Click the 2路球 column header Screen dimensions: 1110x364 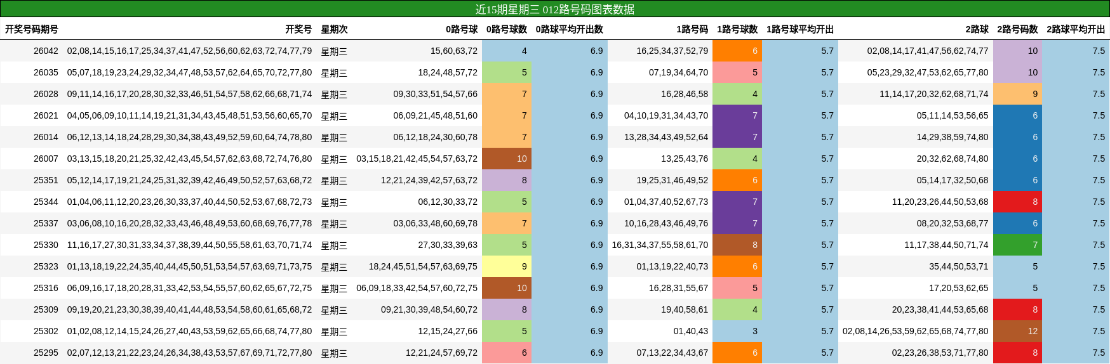tap(977, 29)
